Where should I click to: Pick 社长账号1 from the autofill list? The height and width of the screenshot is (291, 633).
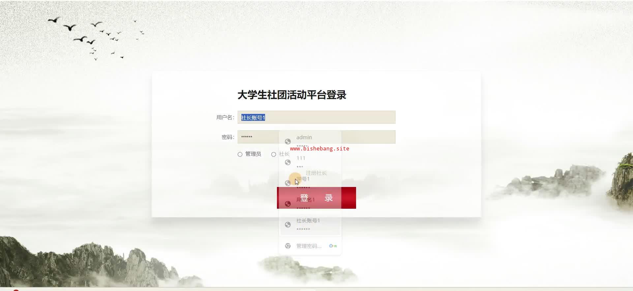click(x=310, y=225)
